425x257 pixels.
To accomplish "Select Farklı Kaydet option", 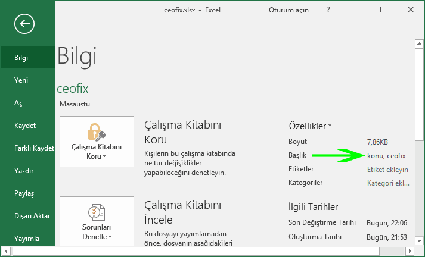I will [27, 148].
